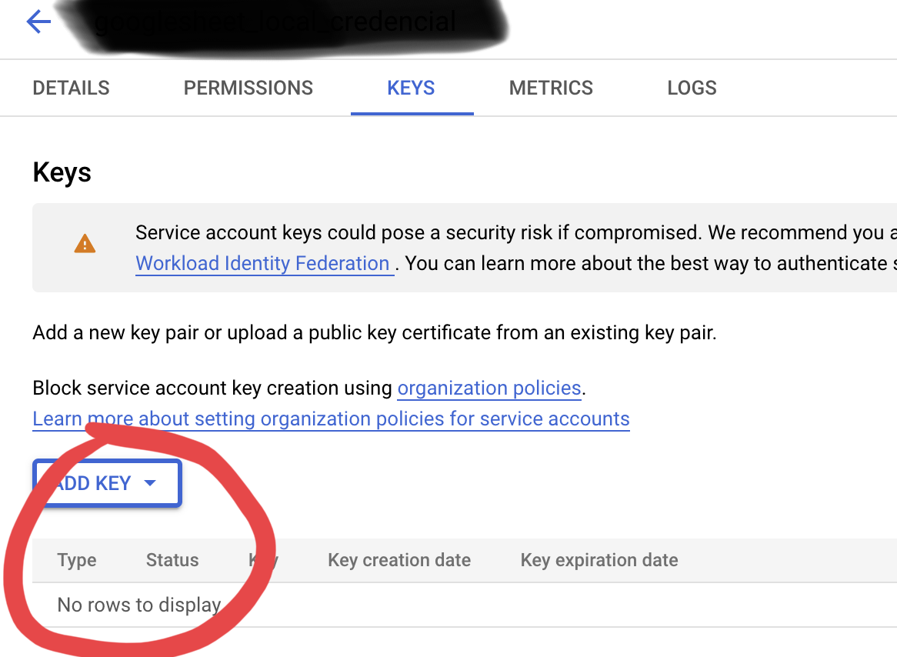
Task: Sort by Key expiration date column
Action: coord(599,560)
